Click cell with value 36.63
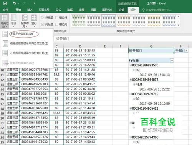192x145 pixels. click(x=56, y=113)
